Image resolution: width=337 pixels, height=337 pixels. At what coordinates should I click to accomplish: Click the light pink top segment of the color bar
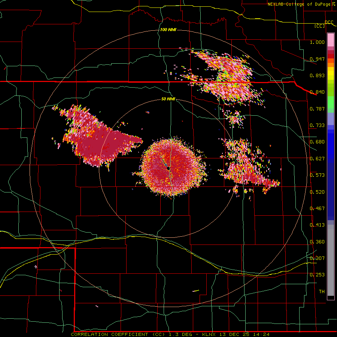point(331,40)
